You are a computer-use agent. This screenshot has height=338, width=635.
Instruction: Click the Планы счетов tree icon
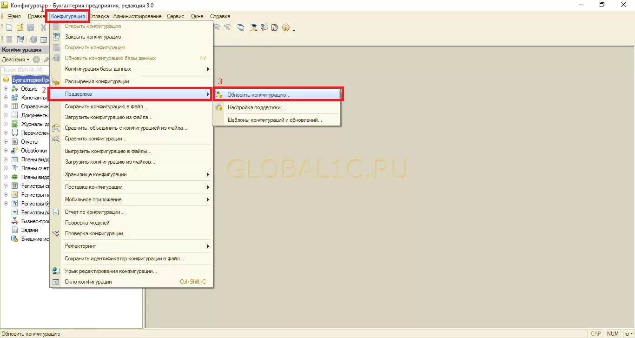[15, 168]
